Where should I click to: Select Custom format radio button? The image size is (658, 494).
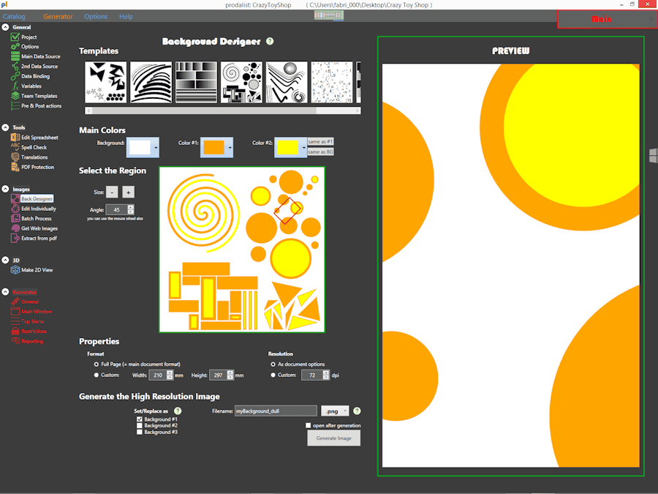click(x=96, y=375)
